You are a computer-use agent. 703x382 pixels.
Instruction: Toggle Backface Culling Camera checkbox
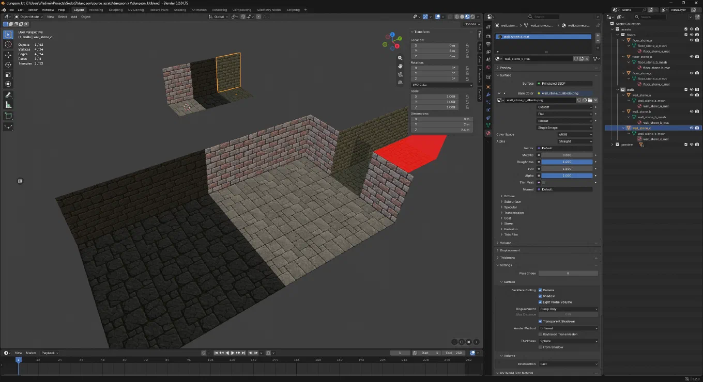tap(540, 290)
